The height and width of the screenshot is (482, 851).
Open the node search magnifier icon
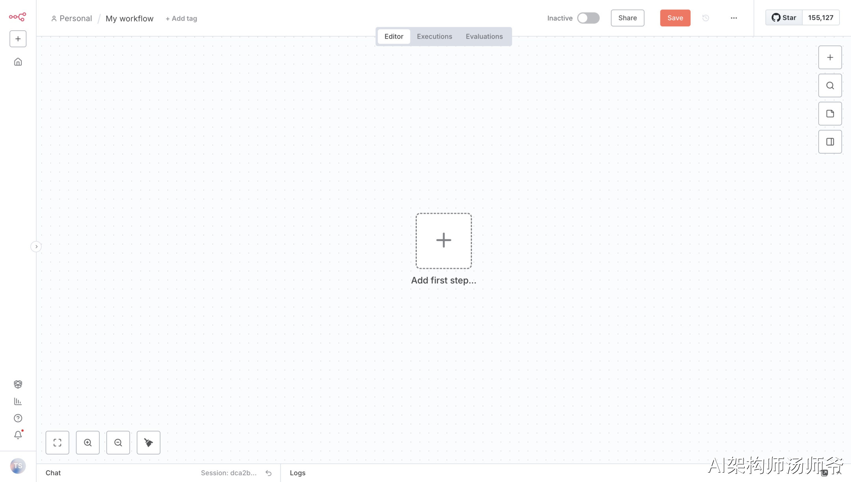830,85
